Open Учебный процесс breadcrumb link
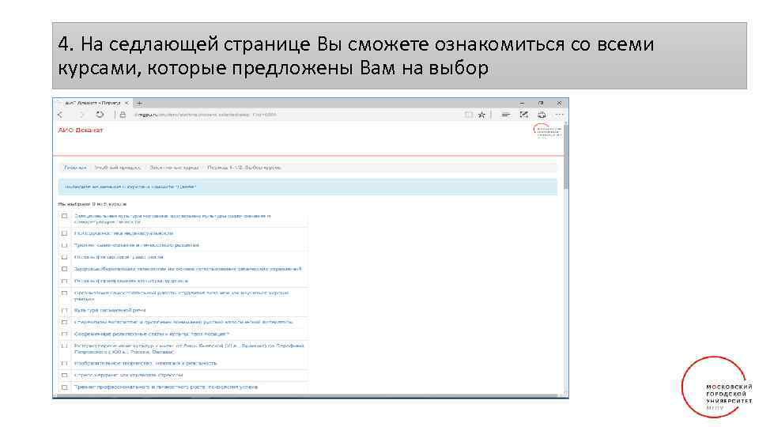Image resolution: width=759 pixels, height=427 pixels. click(118, 168)
